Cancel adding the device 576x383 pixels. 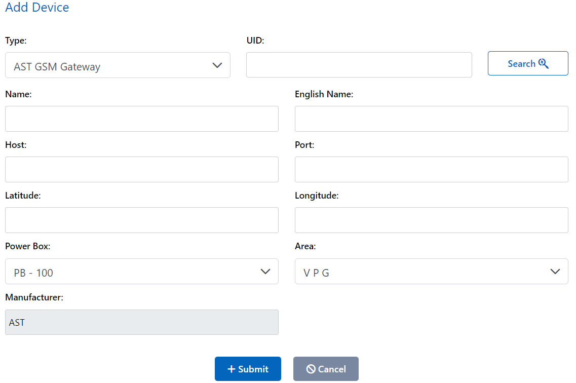[x=326, y=369]
